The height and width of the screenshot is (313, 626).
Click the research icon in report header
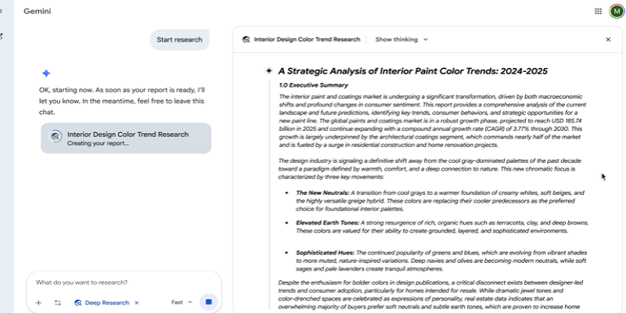(x=246, y=39)
